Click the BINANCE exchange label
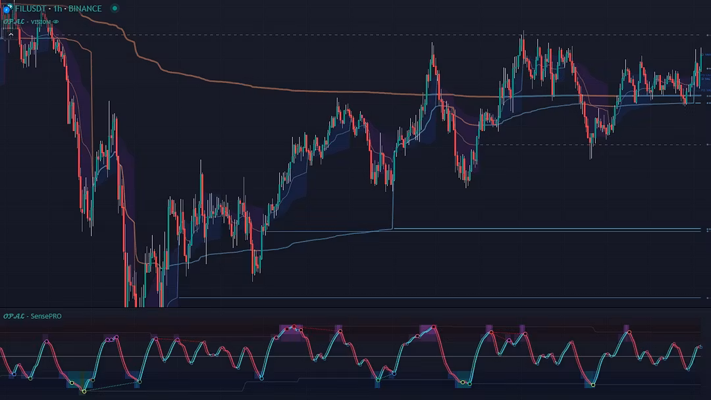711x400 pixels. (x=85, y=9)
